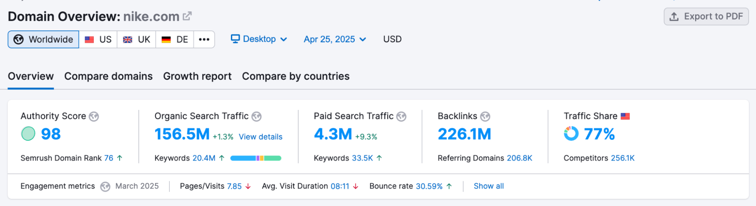
Task: Click the up arrow beside Semrush Domain Rank
Action: (x=120, y=158)
